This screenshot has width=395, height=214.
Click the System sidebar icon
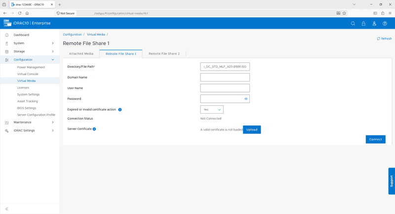tap(7, 43)
